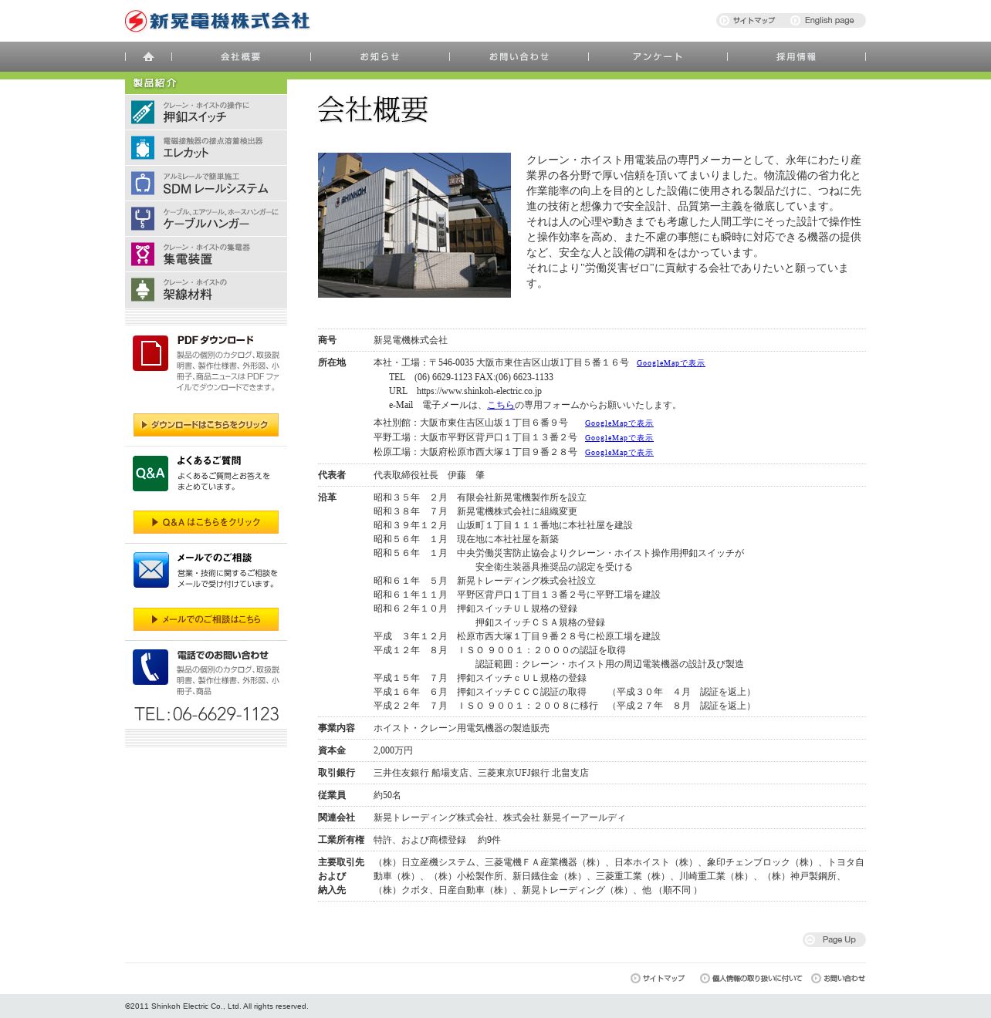Click ホイスト・クレーン用電気機器の製造販売 text
This screenshot has width=991, height=1018.
pos(462,728)
